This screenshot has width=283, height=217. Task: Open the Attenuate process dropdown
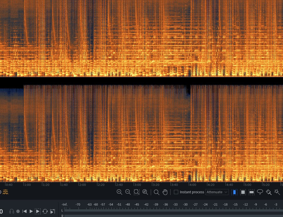coord(216,192)
